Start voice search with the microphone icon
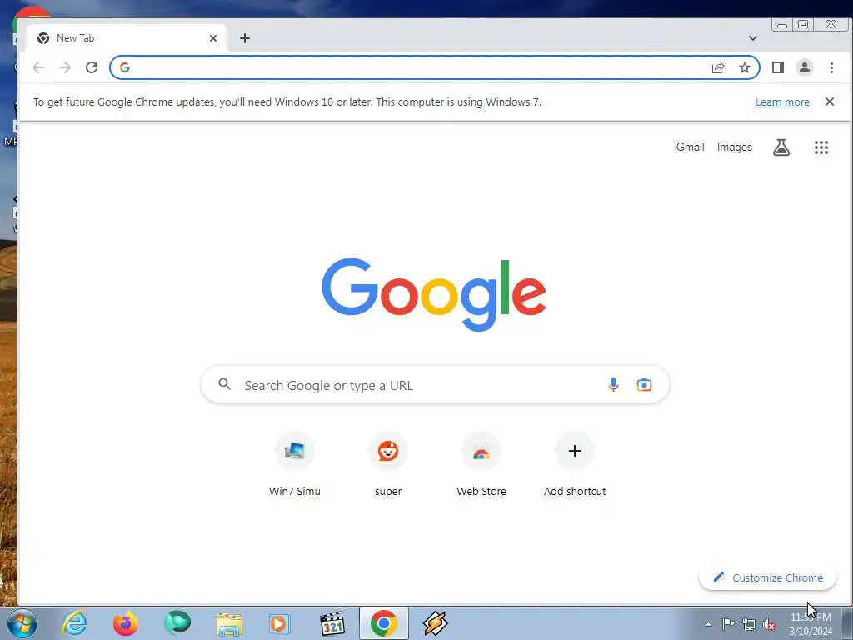853x640 pixels. [x=613, y=384]
